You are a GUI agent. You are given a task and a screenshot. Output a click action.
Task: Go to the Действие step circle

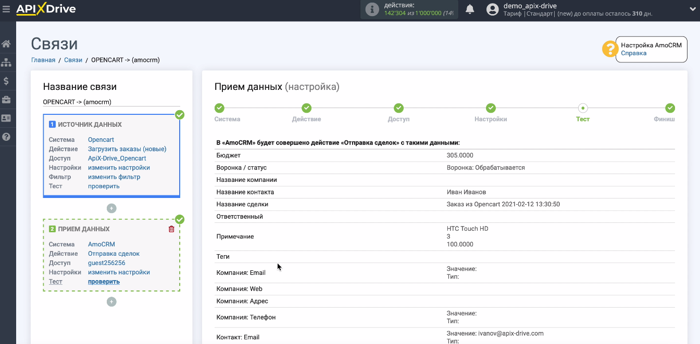pyautogui.click(x=306, y=108)
